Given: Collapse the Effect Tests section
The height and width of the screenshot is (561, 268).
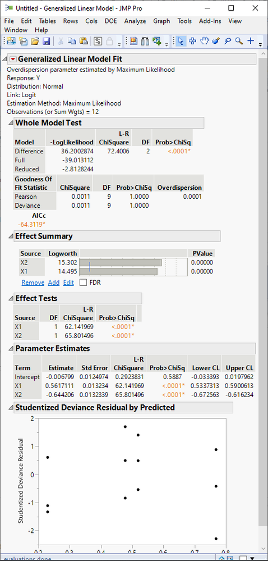Looking at the screenshot, I should (10, 298).
